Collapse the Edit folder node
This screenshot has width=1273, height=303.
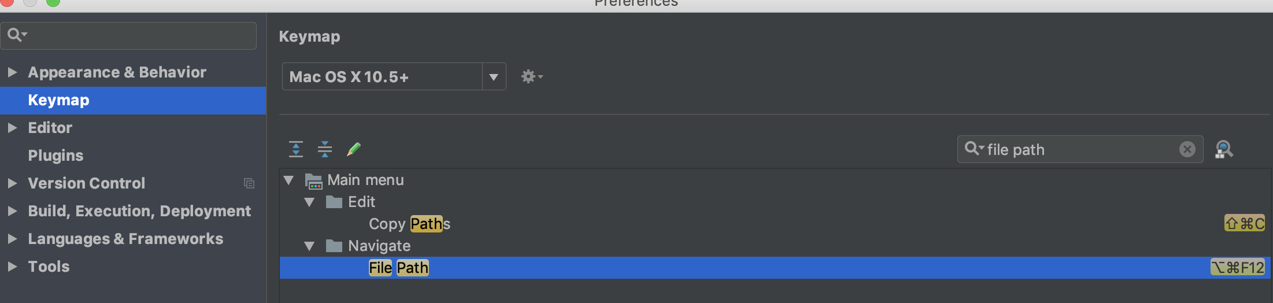tap(310, 202)
